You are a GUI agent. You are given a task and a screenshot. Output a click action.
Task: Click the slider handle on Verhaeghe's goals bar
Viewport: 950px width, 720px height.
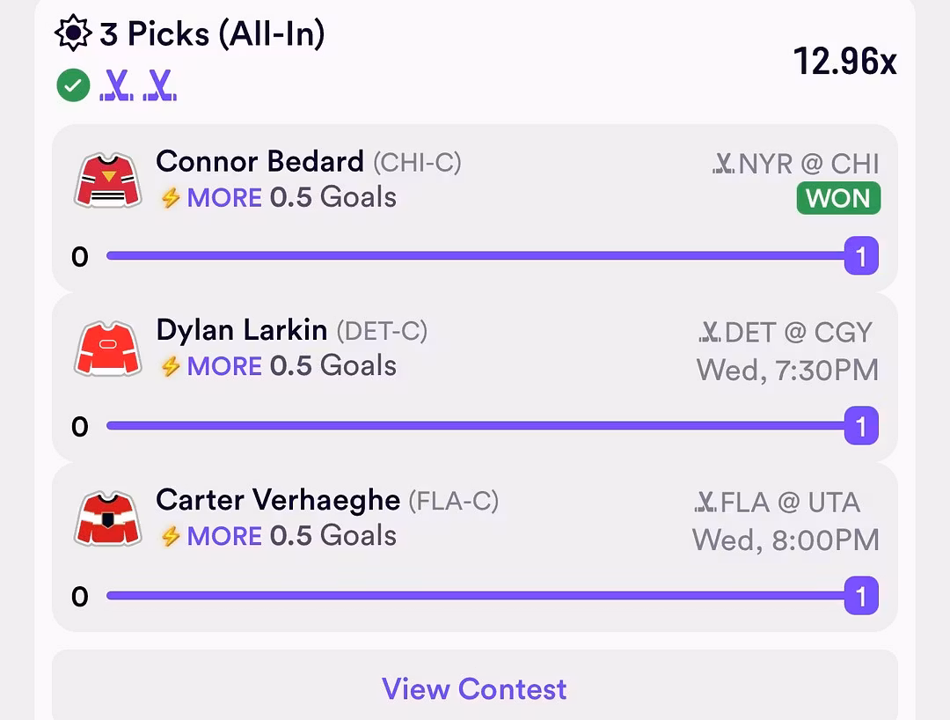pos(860,596)
